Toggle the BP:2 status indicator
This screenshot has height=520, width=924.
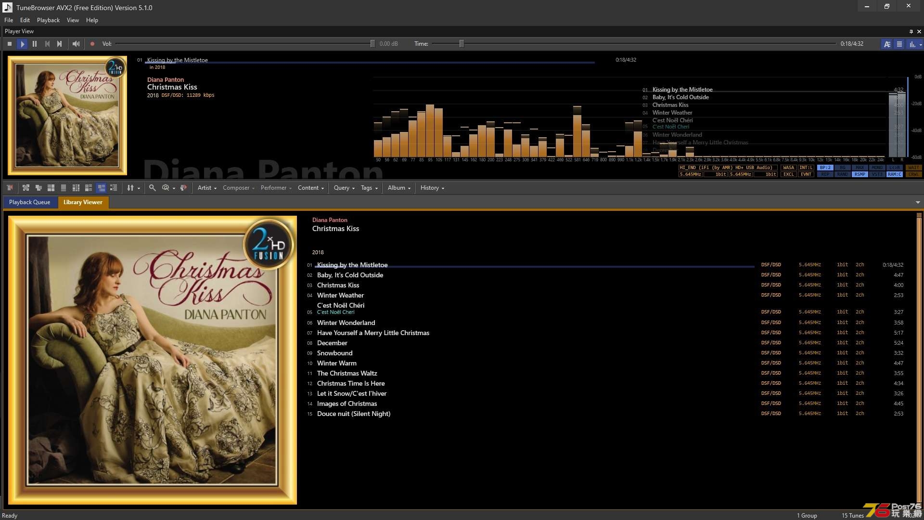click(x=825, y=168)
